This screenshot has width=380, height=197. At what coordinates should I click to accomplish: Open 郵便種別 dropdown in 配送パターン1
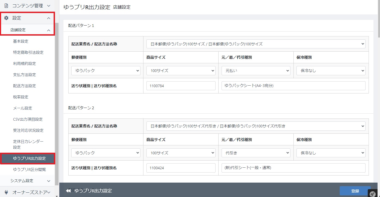[x=106, y=70]
